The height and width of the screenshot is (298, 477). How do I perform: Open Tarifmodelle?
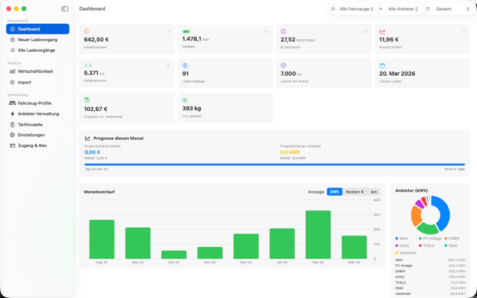[38, 125]
